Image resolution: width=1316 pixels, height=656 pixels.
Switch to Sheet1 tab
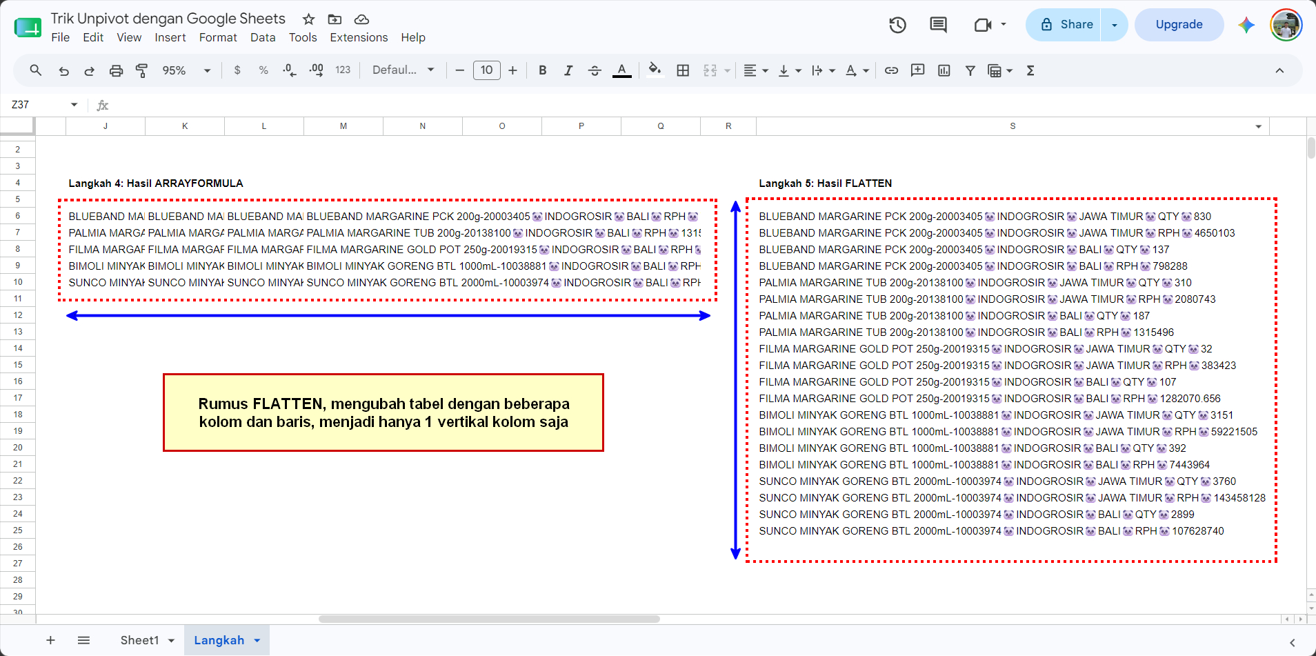click(x=140, y=640)
